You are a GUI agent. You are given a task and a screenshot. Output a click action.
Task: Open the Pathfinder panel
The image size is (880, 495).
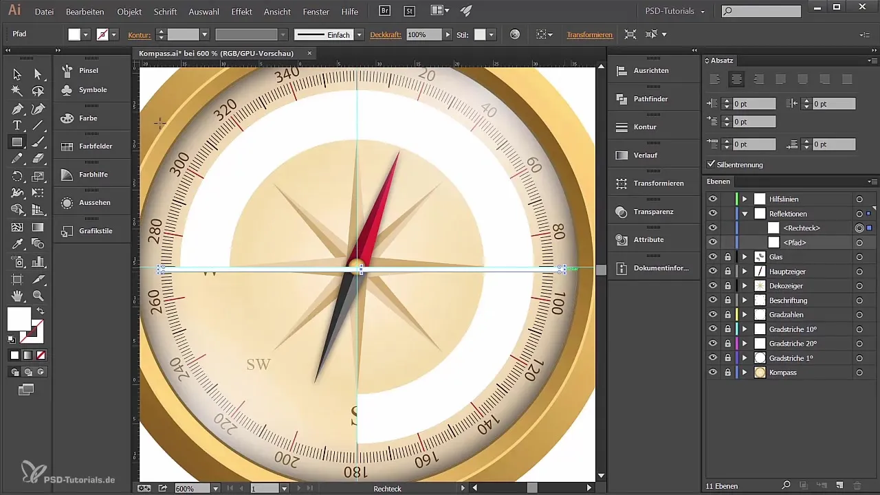[652, 99]
